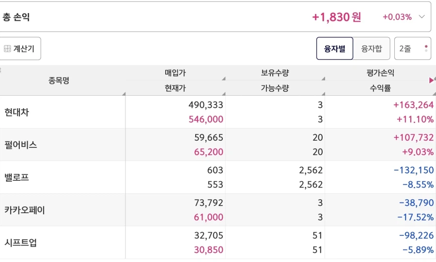Click 현대차 purchase price 490,333
Viewport: 436px width, 262px height.
pyautogui.click(x=206, y=105)
